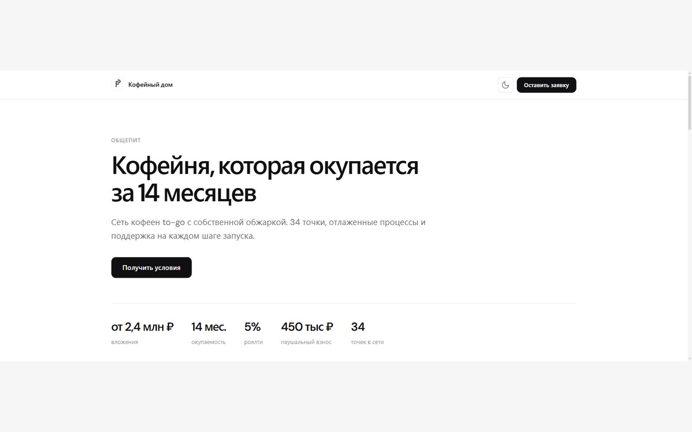
Task: Click the вложения label
Action: tap(125, 342)
